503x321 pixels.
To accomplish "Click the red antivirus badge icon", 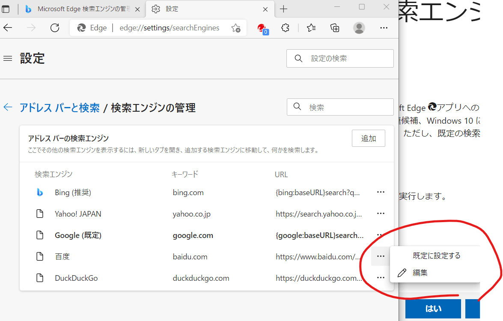I will point(261,28).
